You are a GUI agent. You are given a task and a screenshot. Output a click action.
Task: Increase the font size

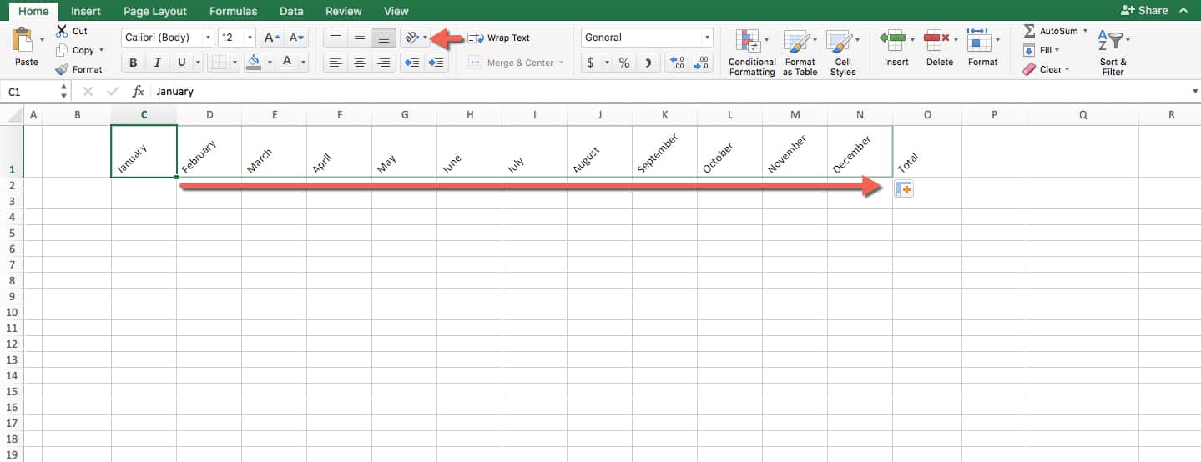(271, 38)
